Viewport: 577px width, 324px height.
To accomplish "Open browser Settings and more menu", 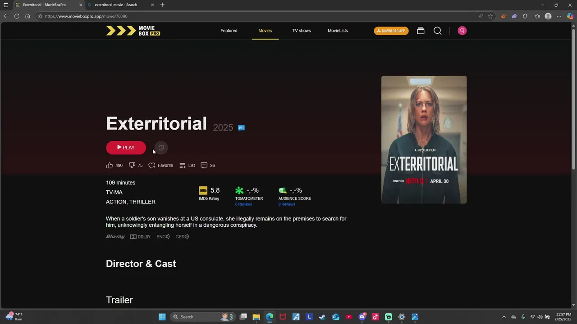I will click(x=559, y=16).
